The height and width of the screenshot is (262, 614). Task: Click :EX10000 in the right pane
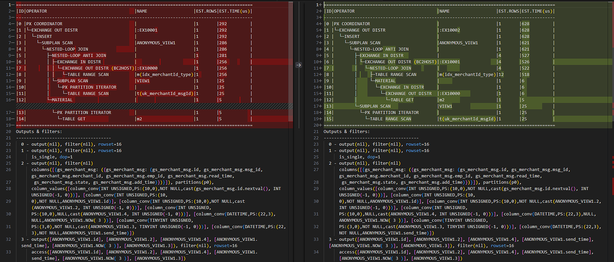tap(450, 94)
